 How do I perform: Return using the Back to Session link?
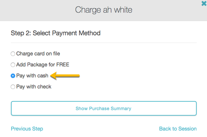178,129
